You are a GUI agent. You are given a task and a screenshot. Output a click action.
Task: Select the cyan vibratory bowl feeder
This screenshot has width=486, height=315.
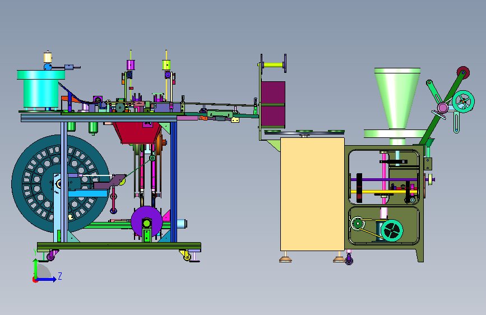pos(41,90)
